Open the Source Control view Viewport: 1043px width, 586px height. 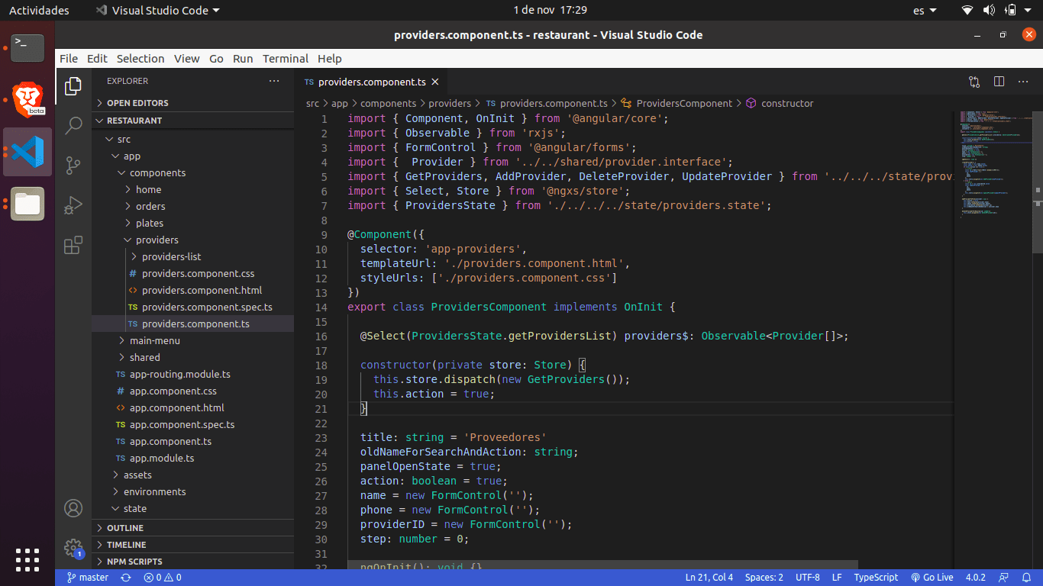(x=73, y=166)
